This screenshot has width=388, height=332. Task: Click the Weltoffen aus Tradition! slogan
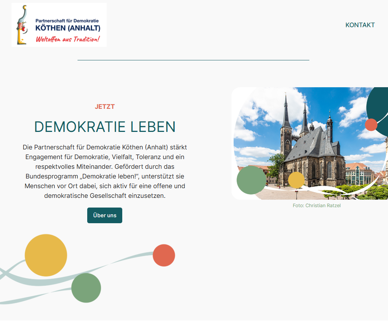point(68,39)
